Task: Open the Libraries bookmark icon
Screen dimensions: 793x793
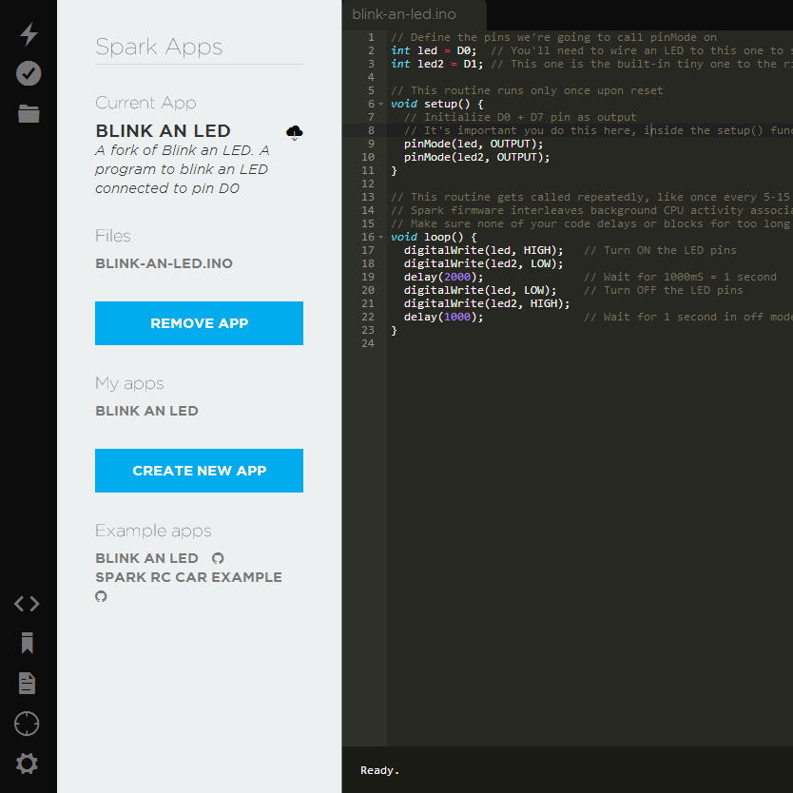Action: [28, 644]
